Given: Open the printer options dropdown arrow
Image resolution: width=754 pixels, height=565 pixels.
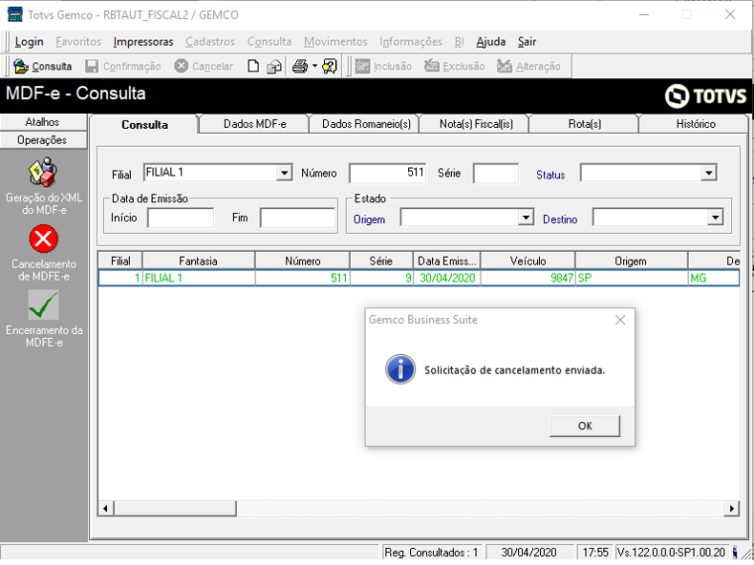Looking at the screenshot, I should pyautogui.click(x=314, y=66).
